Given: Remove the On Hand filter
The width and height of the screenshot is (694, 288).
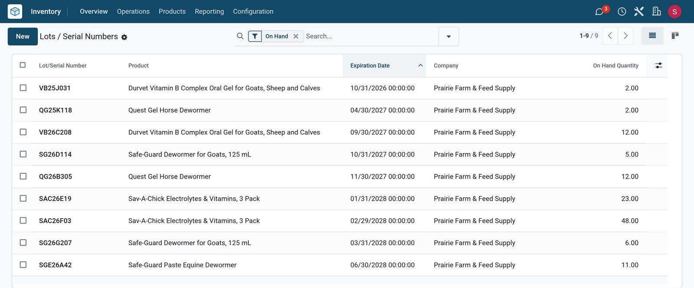Looking at the screenshot, I should coord(296,36).
